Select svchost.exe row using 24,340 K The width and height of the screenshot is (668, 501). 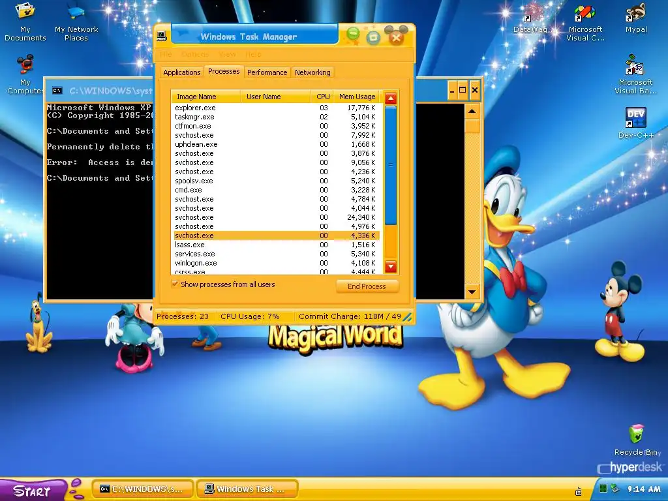276,217
